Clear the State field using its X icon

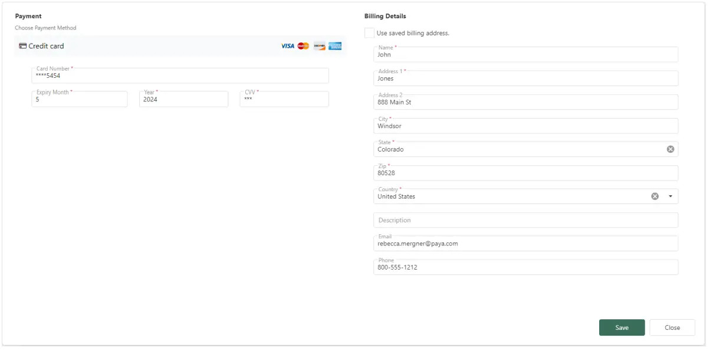click(x=670, y=149)
